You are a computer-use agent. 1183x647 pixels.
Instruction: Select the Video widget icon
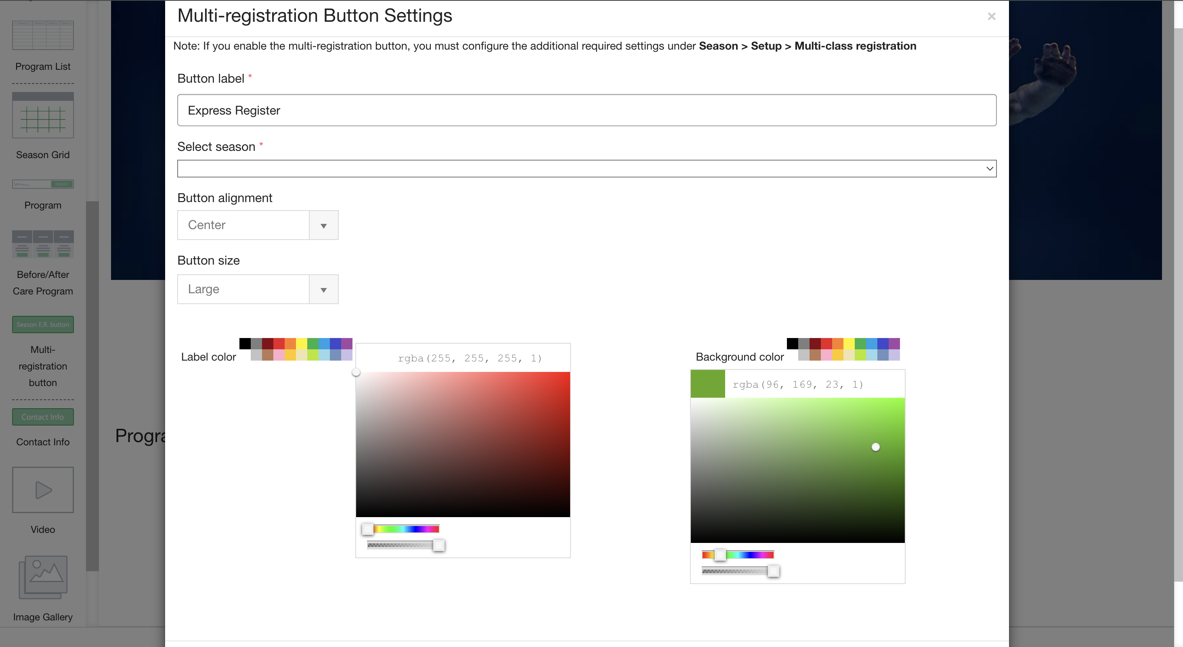pyautogui.click(x=43, y=490)
